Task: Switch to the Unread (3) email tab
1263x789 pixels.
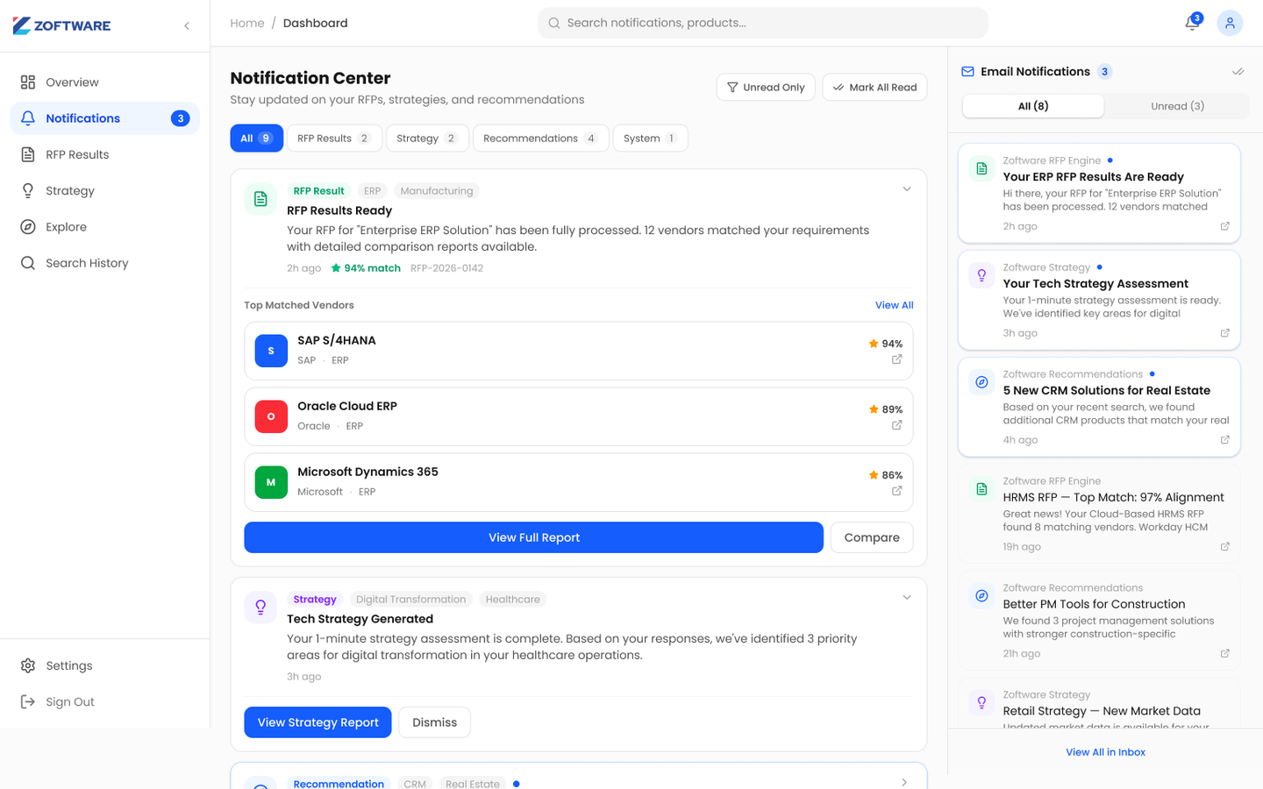Action: 1177,106
